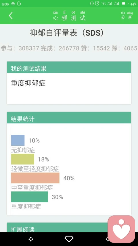Tap the battery status icon
This screenshot has width=138, height=246.
[x=125, y=3]
